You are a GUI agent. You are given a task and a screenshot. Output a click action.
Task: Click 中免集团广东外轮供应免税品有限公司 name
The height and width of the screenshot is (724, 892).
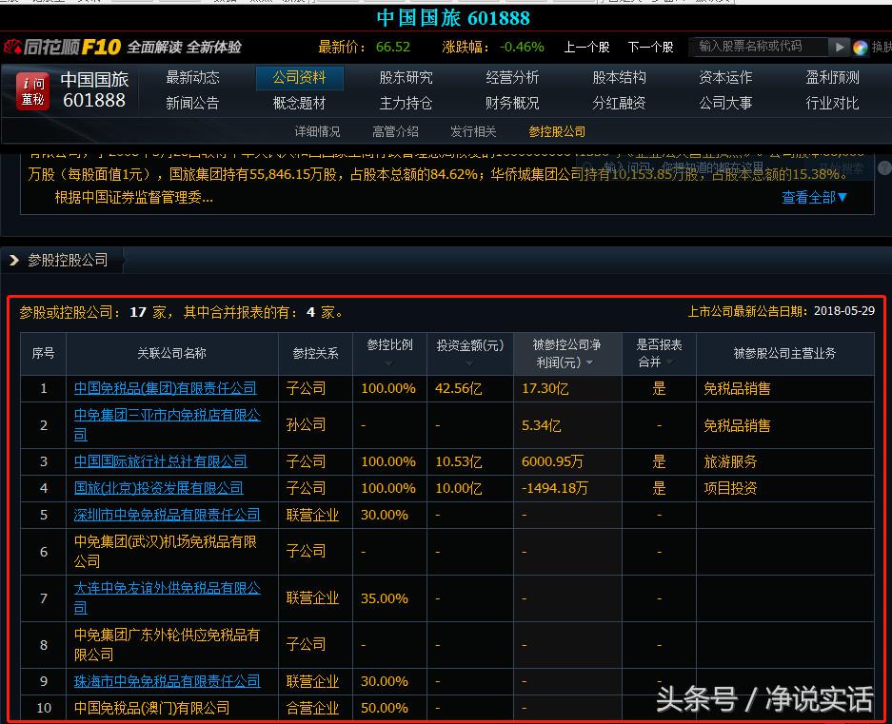coord(168,644)
